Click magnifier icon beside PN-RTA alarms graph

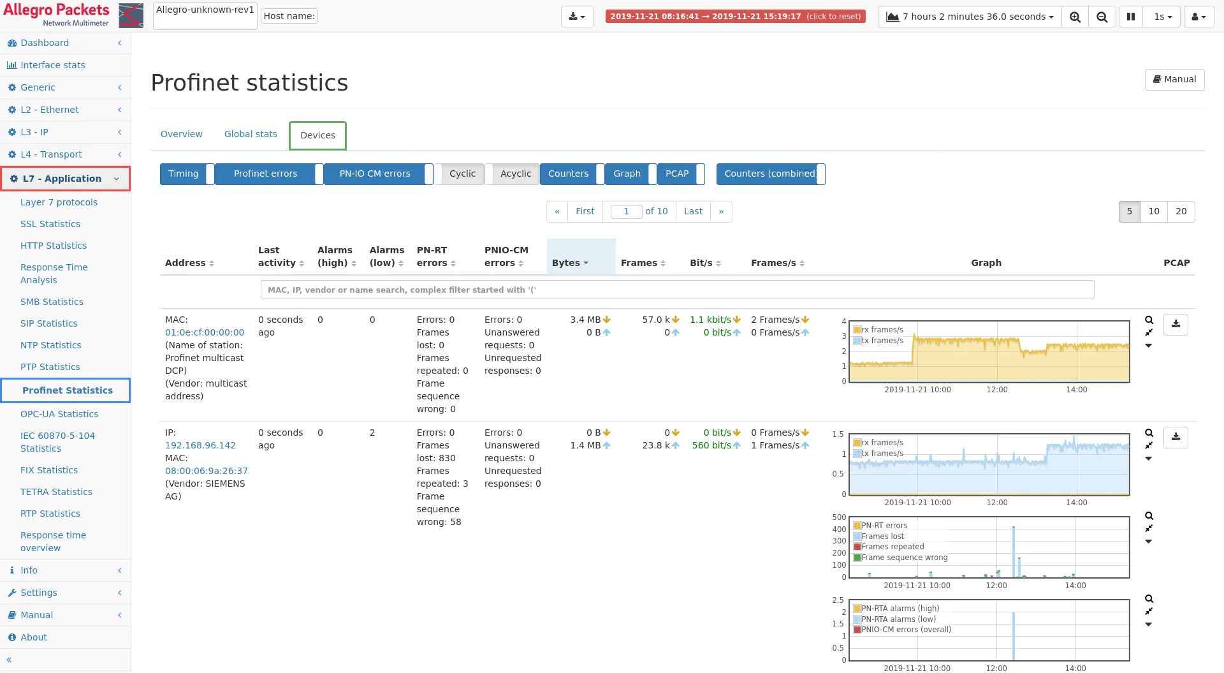1149,599
